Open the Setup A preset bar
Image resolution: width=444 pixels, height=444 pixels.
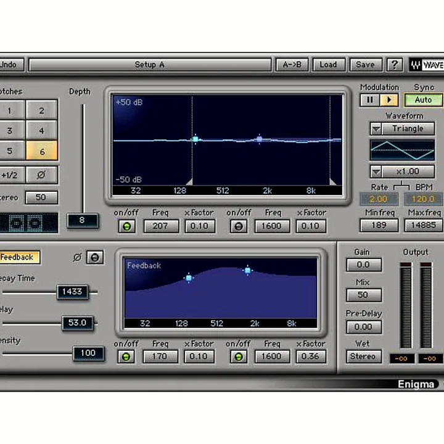pos(150,65)
